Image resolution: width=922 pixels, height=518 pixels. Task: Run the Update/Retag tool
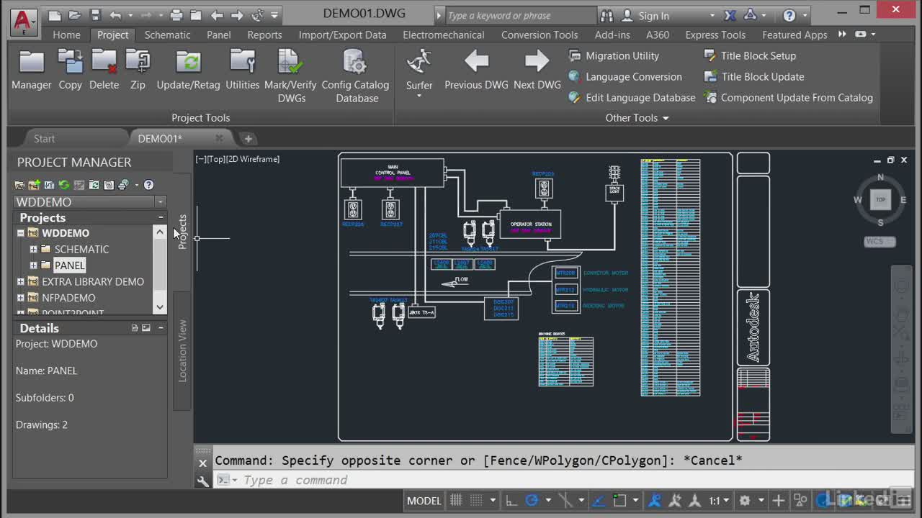pyautogui.click(x=188, y=70)
